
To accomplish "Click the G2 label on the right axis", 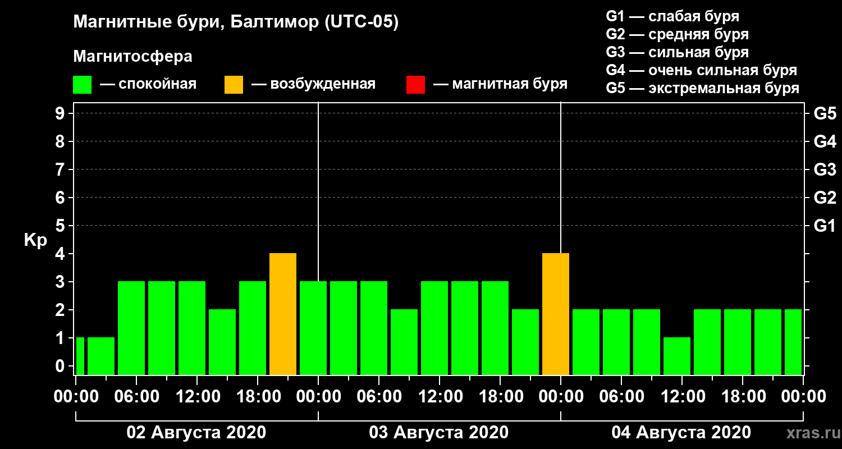I will pos(825,198).
